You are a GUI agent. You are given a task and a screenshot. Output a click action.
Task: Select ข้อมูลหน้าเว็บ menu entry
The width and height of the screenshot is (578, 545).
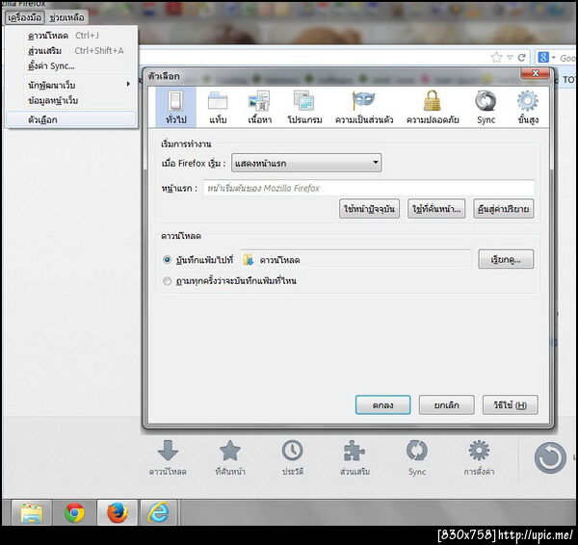pos(71,100)
